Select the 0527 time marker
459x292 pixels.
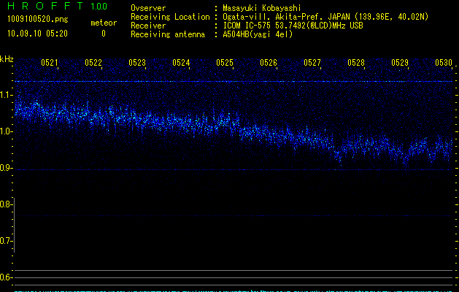pyautogui.click(x=312, y=63)
